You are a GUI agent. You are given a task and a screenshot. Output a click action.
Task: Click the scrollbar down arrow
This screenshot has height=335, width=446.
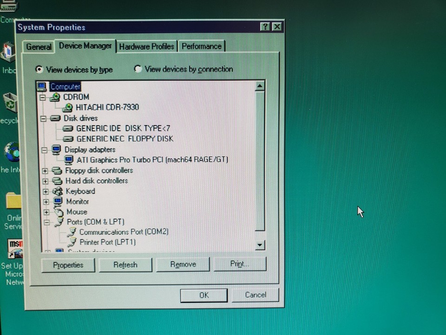point(260,245)
